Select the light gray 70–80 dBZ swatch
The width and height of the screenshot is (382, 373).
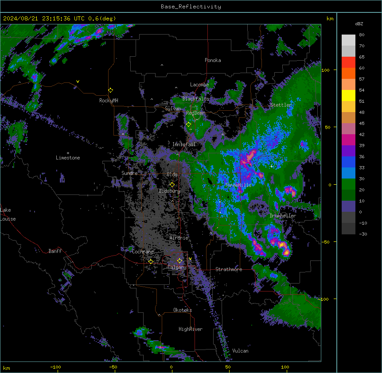348,40
